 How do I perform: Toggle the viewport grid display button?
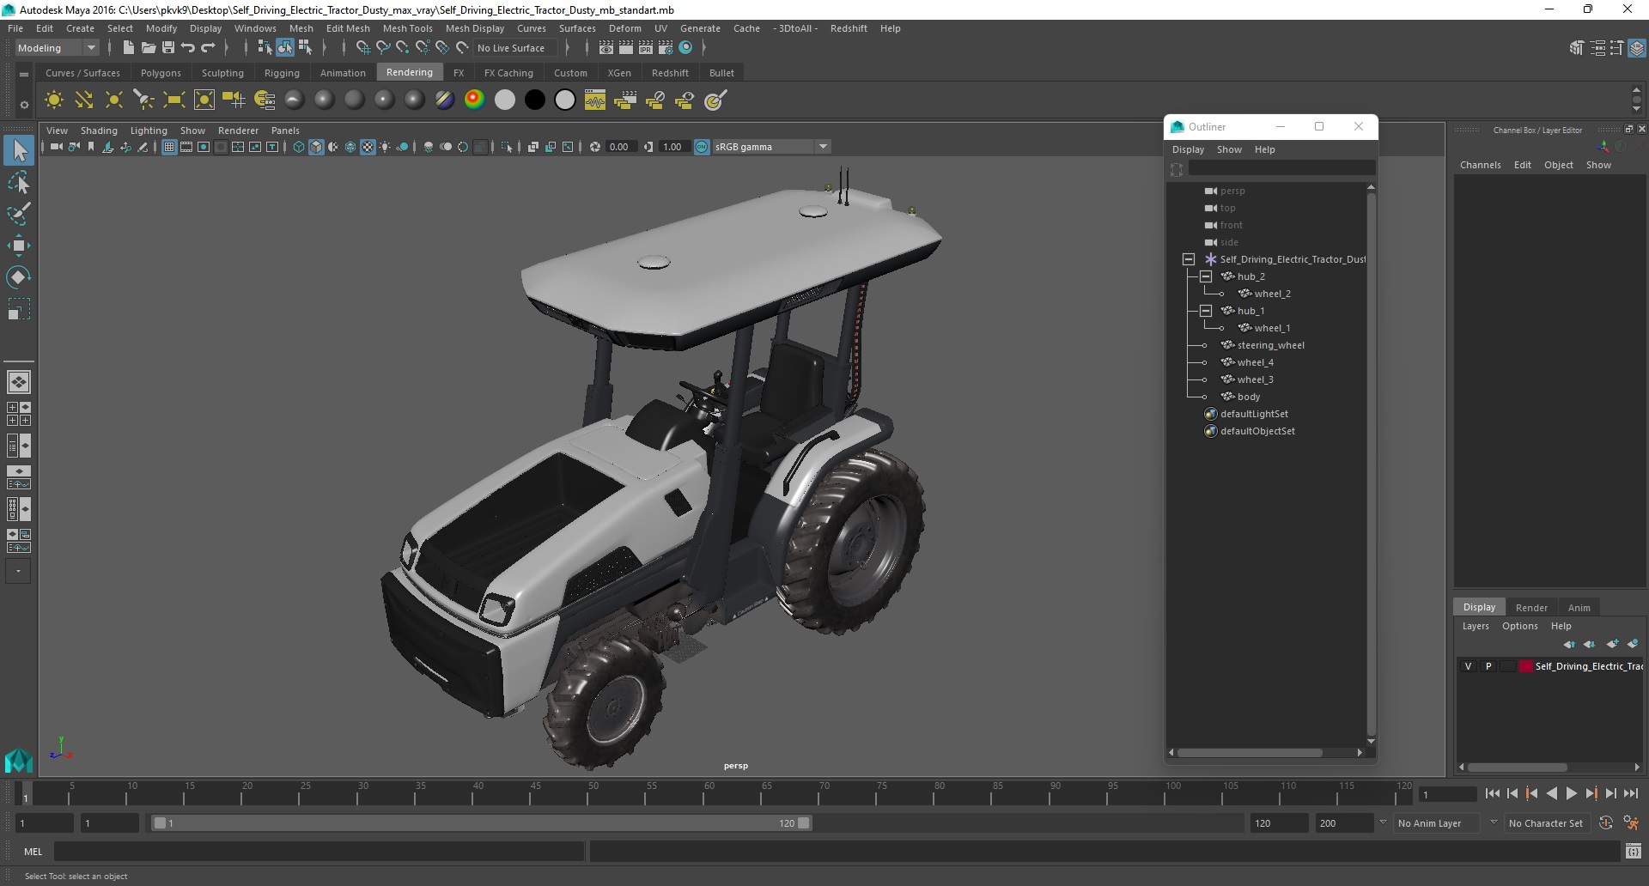point(169,147)
